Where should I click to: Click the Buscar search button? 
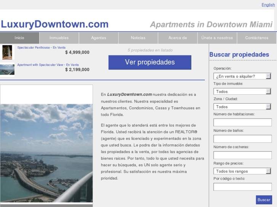(x=264, y=200)
